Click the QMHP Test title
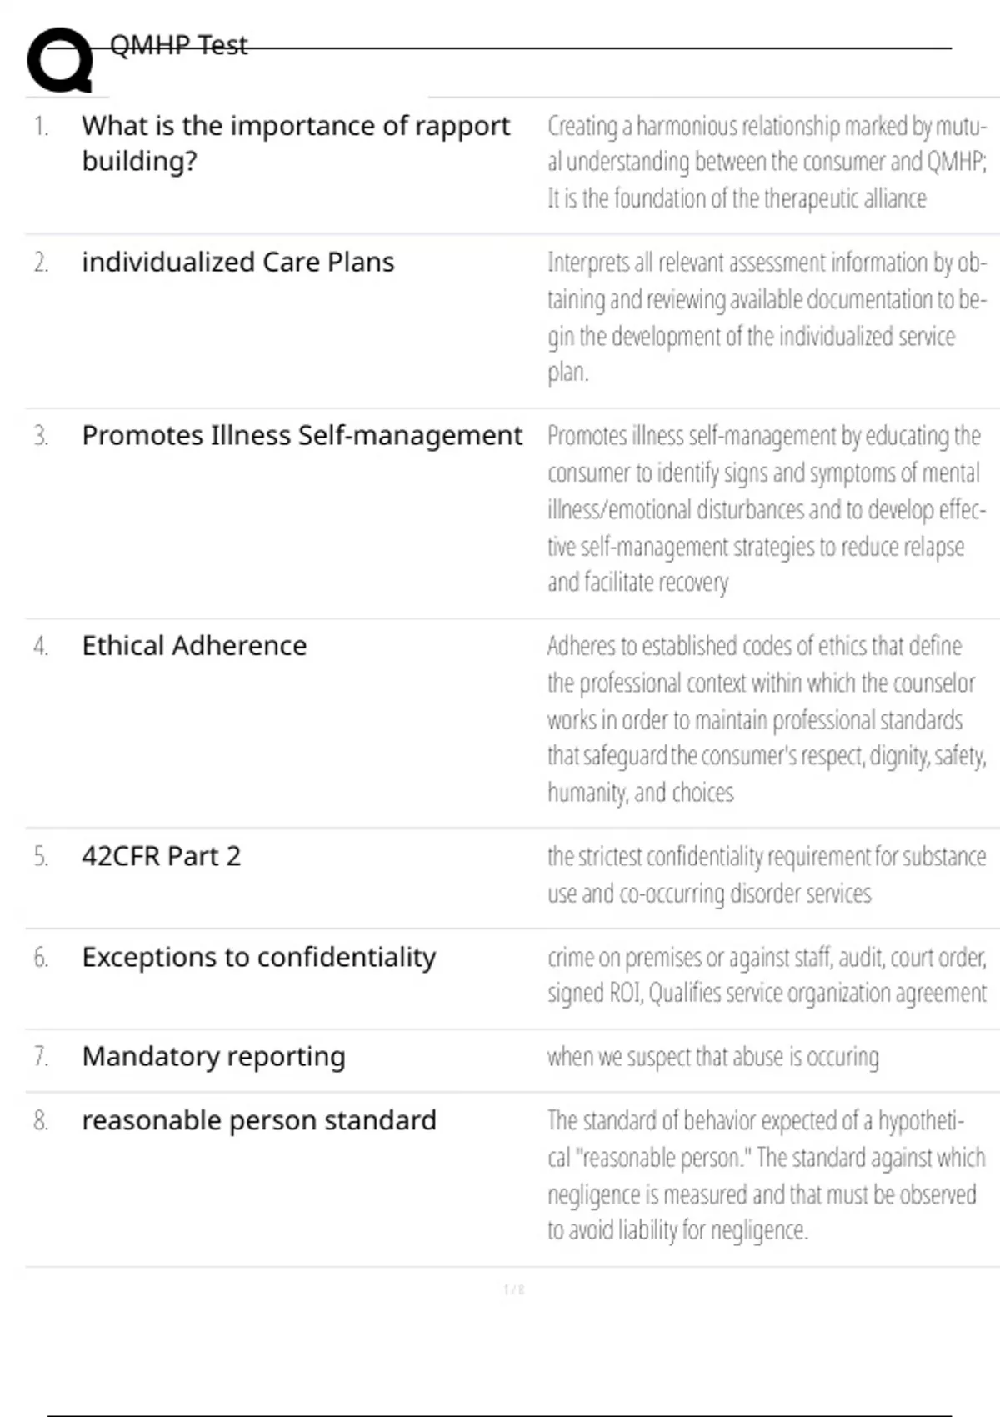Image resolution: width=1000 pixels, height=1417 pixels. click(178, 45)
